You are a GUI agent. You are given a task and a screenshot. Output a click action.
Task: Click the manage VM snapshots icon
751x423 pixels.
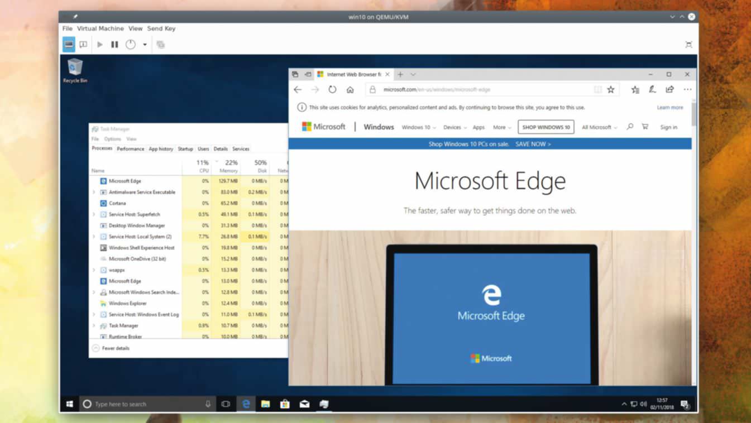click(161, 45)
